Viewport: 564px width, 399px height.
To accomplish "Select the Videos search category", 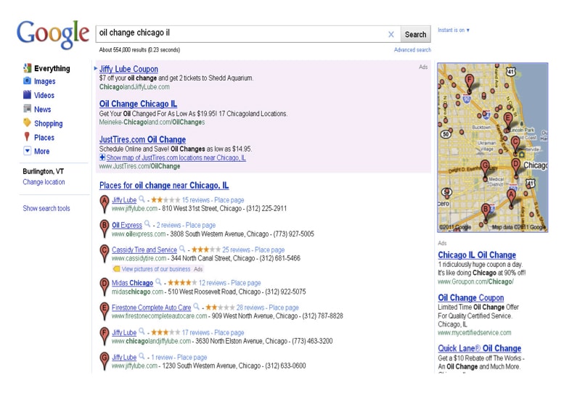I will [x=44, y=95].
